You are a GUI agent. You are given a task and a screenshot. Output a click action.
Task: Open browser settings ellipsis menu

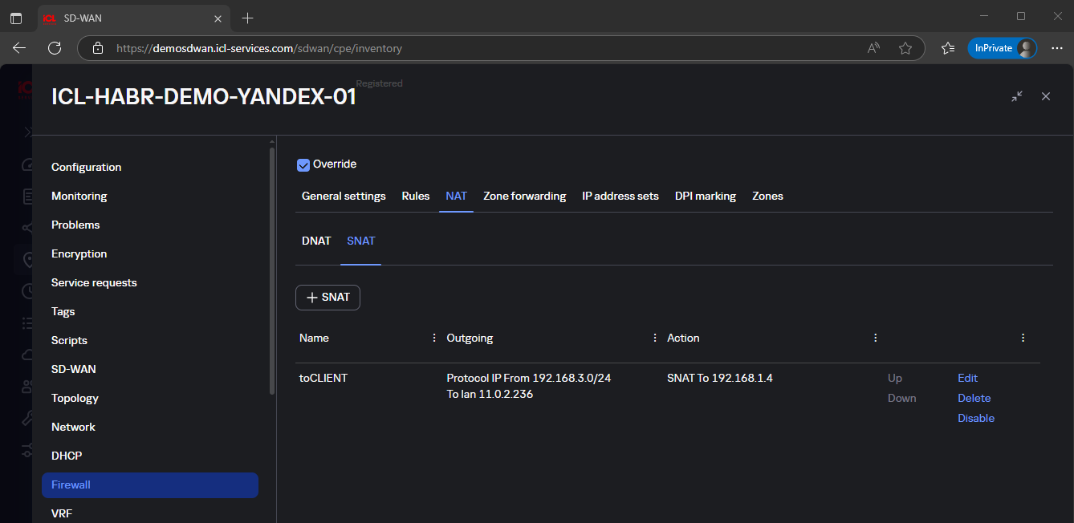(1057, 48)
